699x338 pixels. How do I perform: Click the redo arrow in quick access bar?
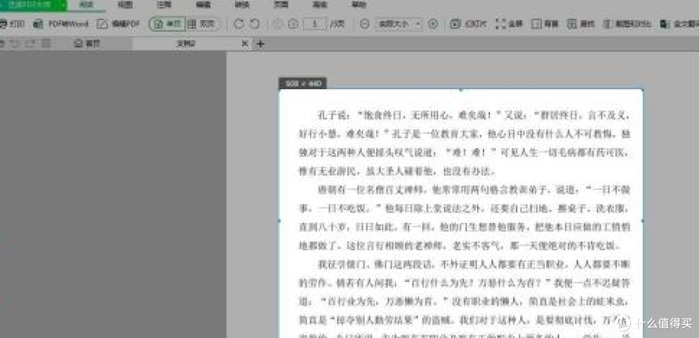(x=30, y=44)
